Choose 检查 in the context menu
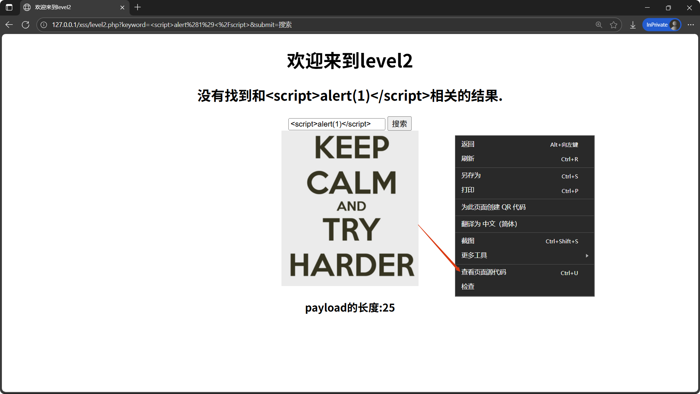The height and width of the screenshot is (394, 700). point(468,287)
